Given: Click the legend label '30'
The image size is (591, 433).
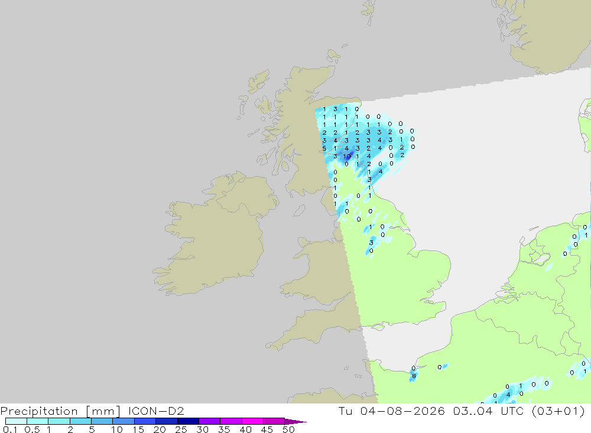Looking at the screenshot, I should 202,429.
